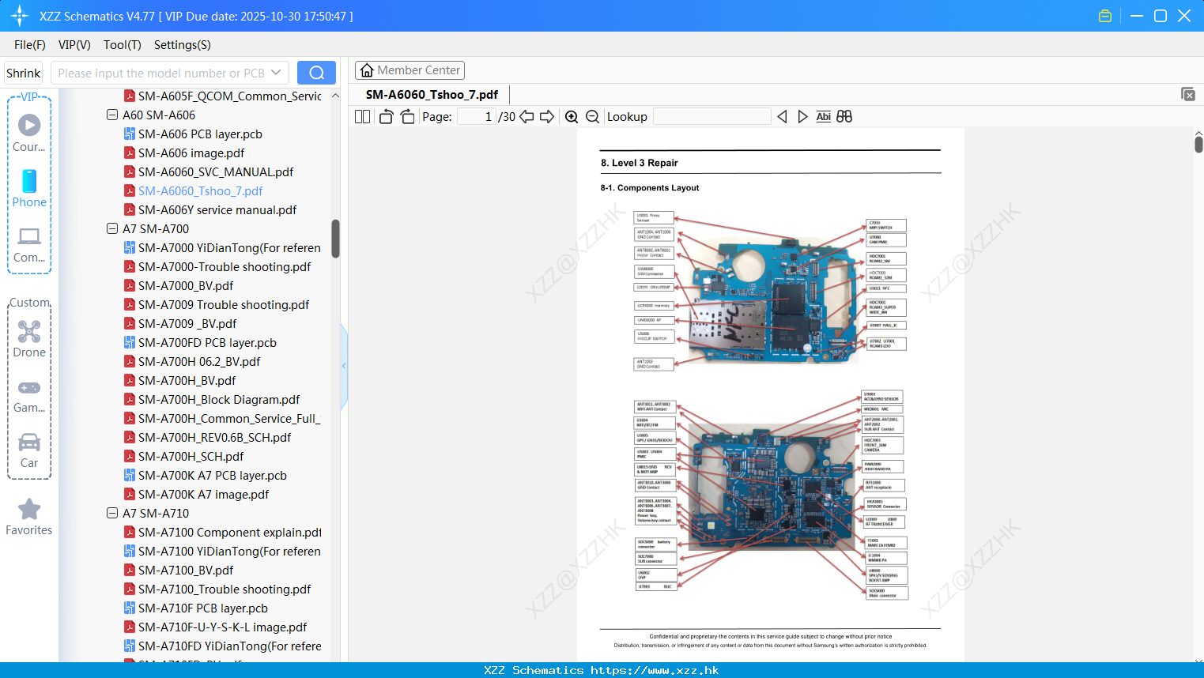This screenshot has height=678, width=1204.
Task: Open SM-A6060_SVC_MANUAL.pdf
Action: coord(216,172)
